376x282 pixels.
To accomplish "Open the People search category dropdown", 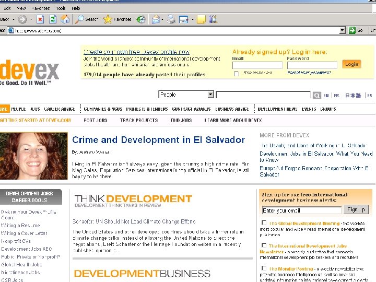I will point(186,95).
